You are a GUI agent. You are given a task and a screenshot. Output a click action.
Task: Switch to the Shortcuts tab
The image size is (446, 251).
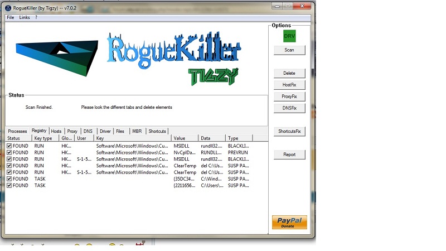click(157, 131)
